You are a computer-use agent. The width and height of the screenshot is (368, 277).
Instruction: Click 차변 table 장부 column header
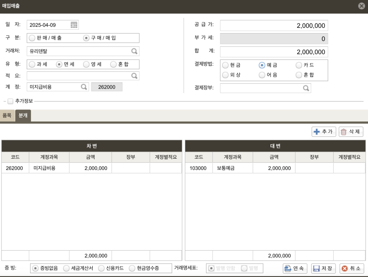pos(131,157)
